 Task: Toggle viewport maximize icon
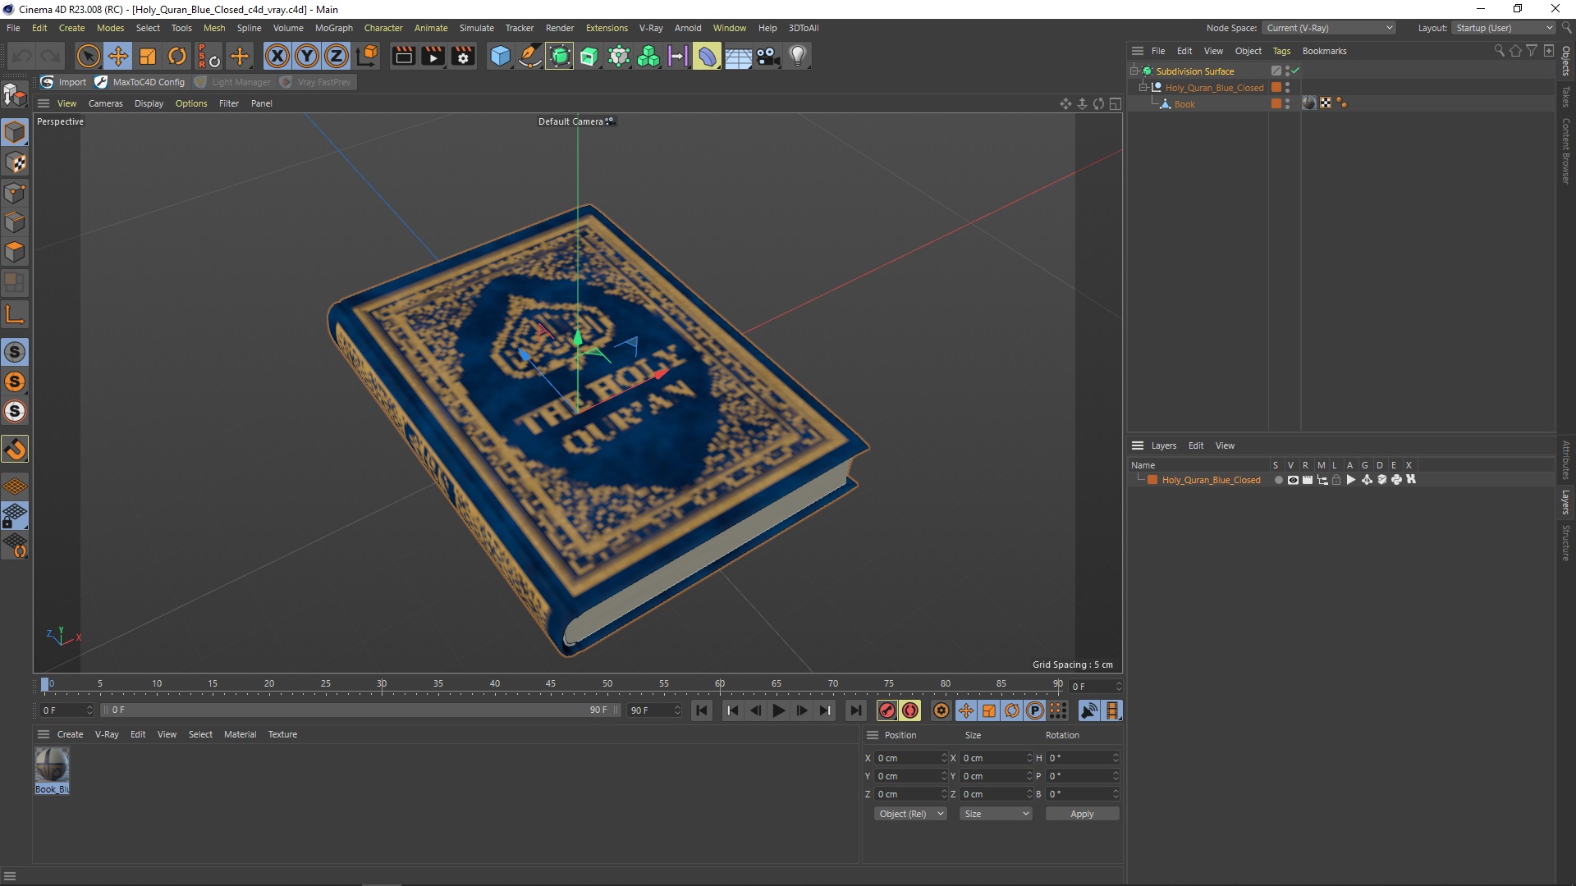(x=1115, y=103)
